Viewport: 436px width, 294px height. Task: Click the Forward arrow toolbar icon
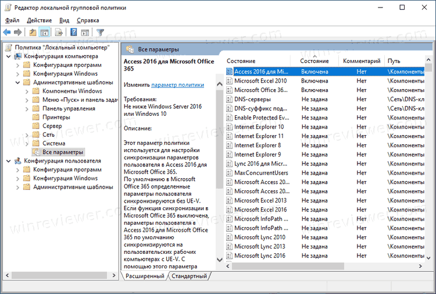[18, 32]
